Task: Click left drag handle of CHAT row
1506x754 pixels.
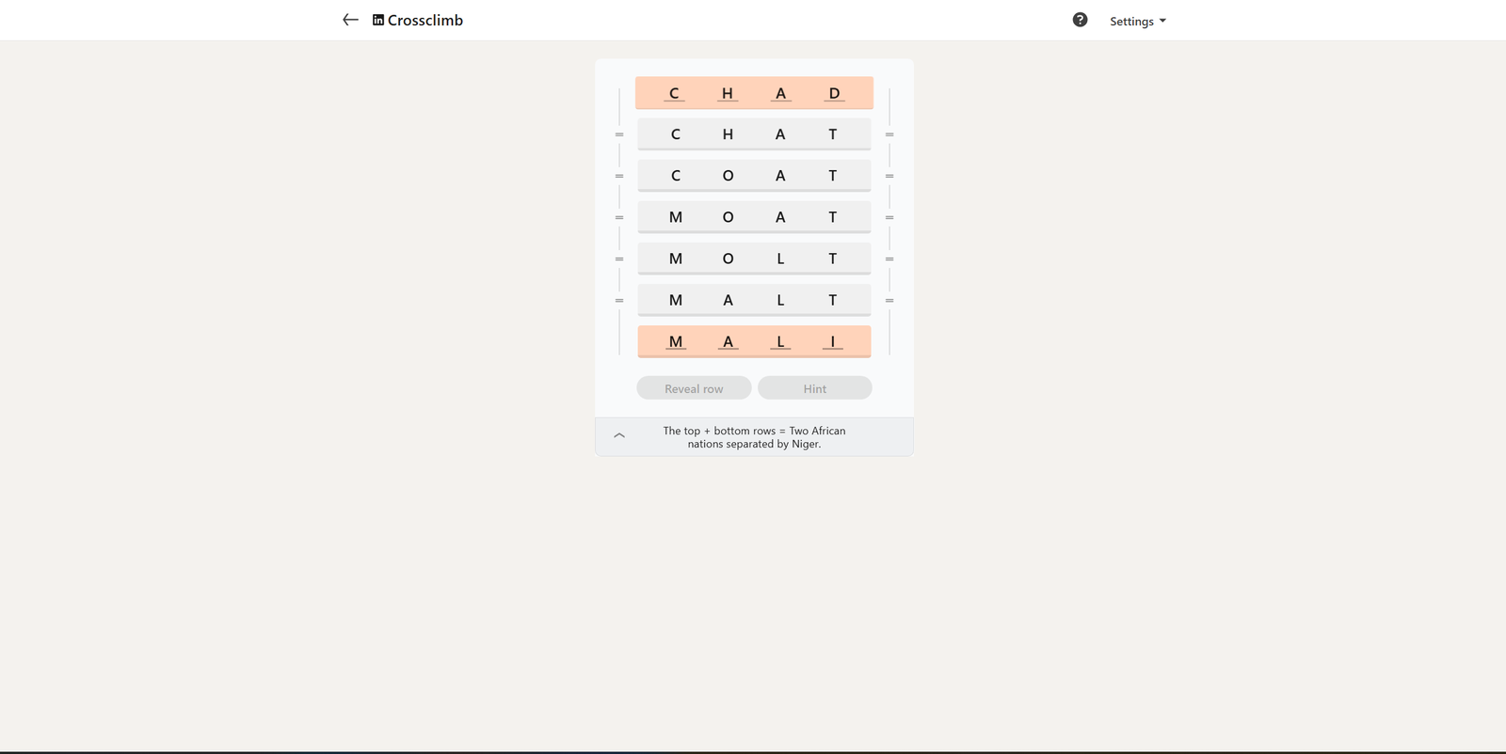Action: (x=619, y=134)
